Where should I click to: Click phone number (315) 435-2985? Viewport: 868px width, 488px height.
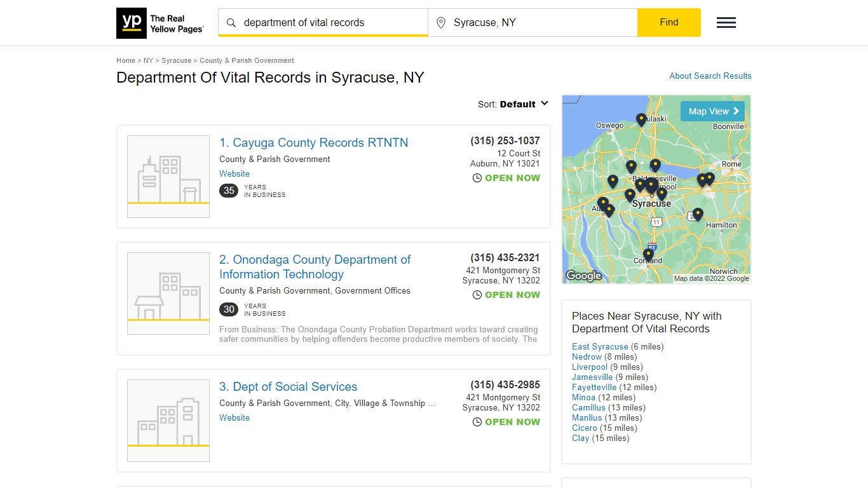click(x=505, y=384)
